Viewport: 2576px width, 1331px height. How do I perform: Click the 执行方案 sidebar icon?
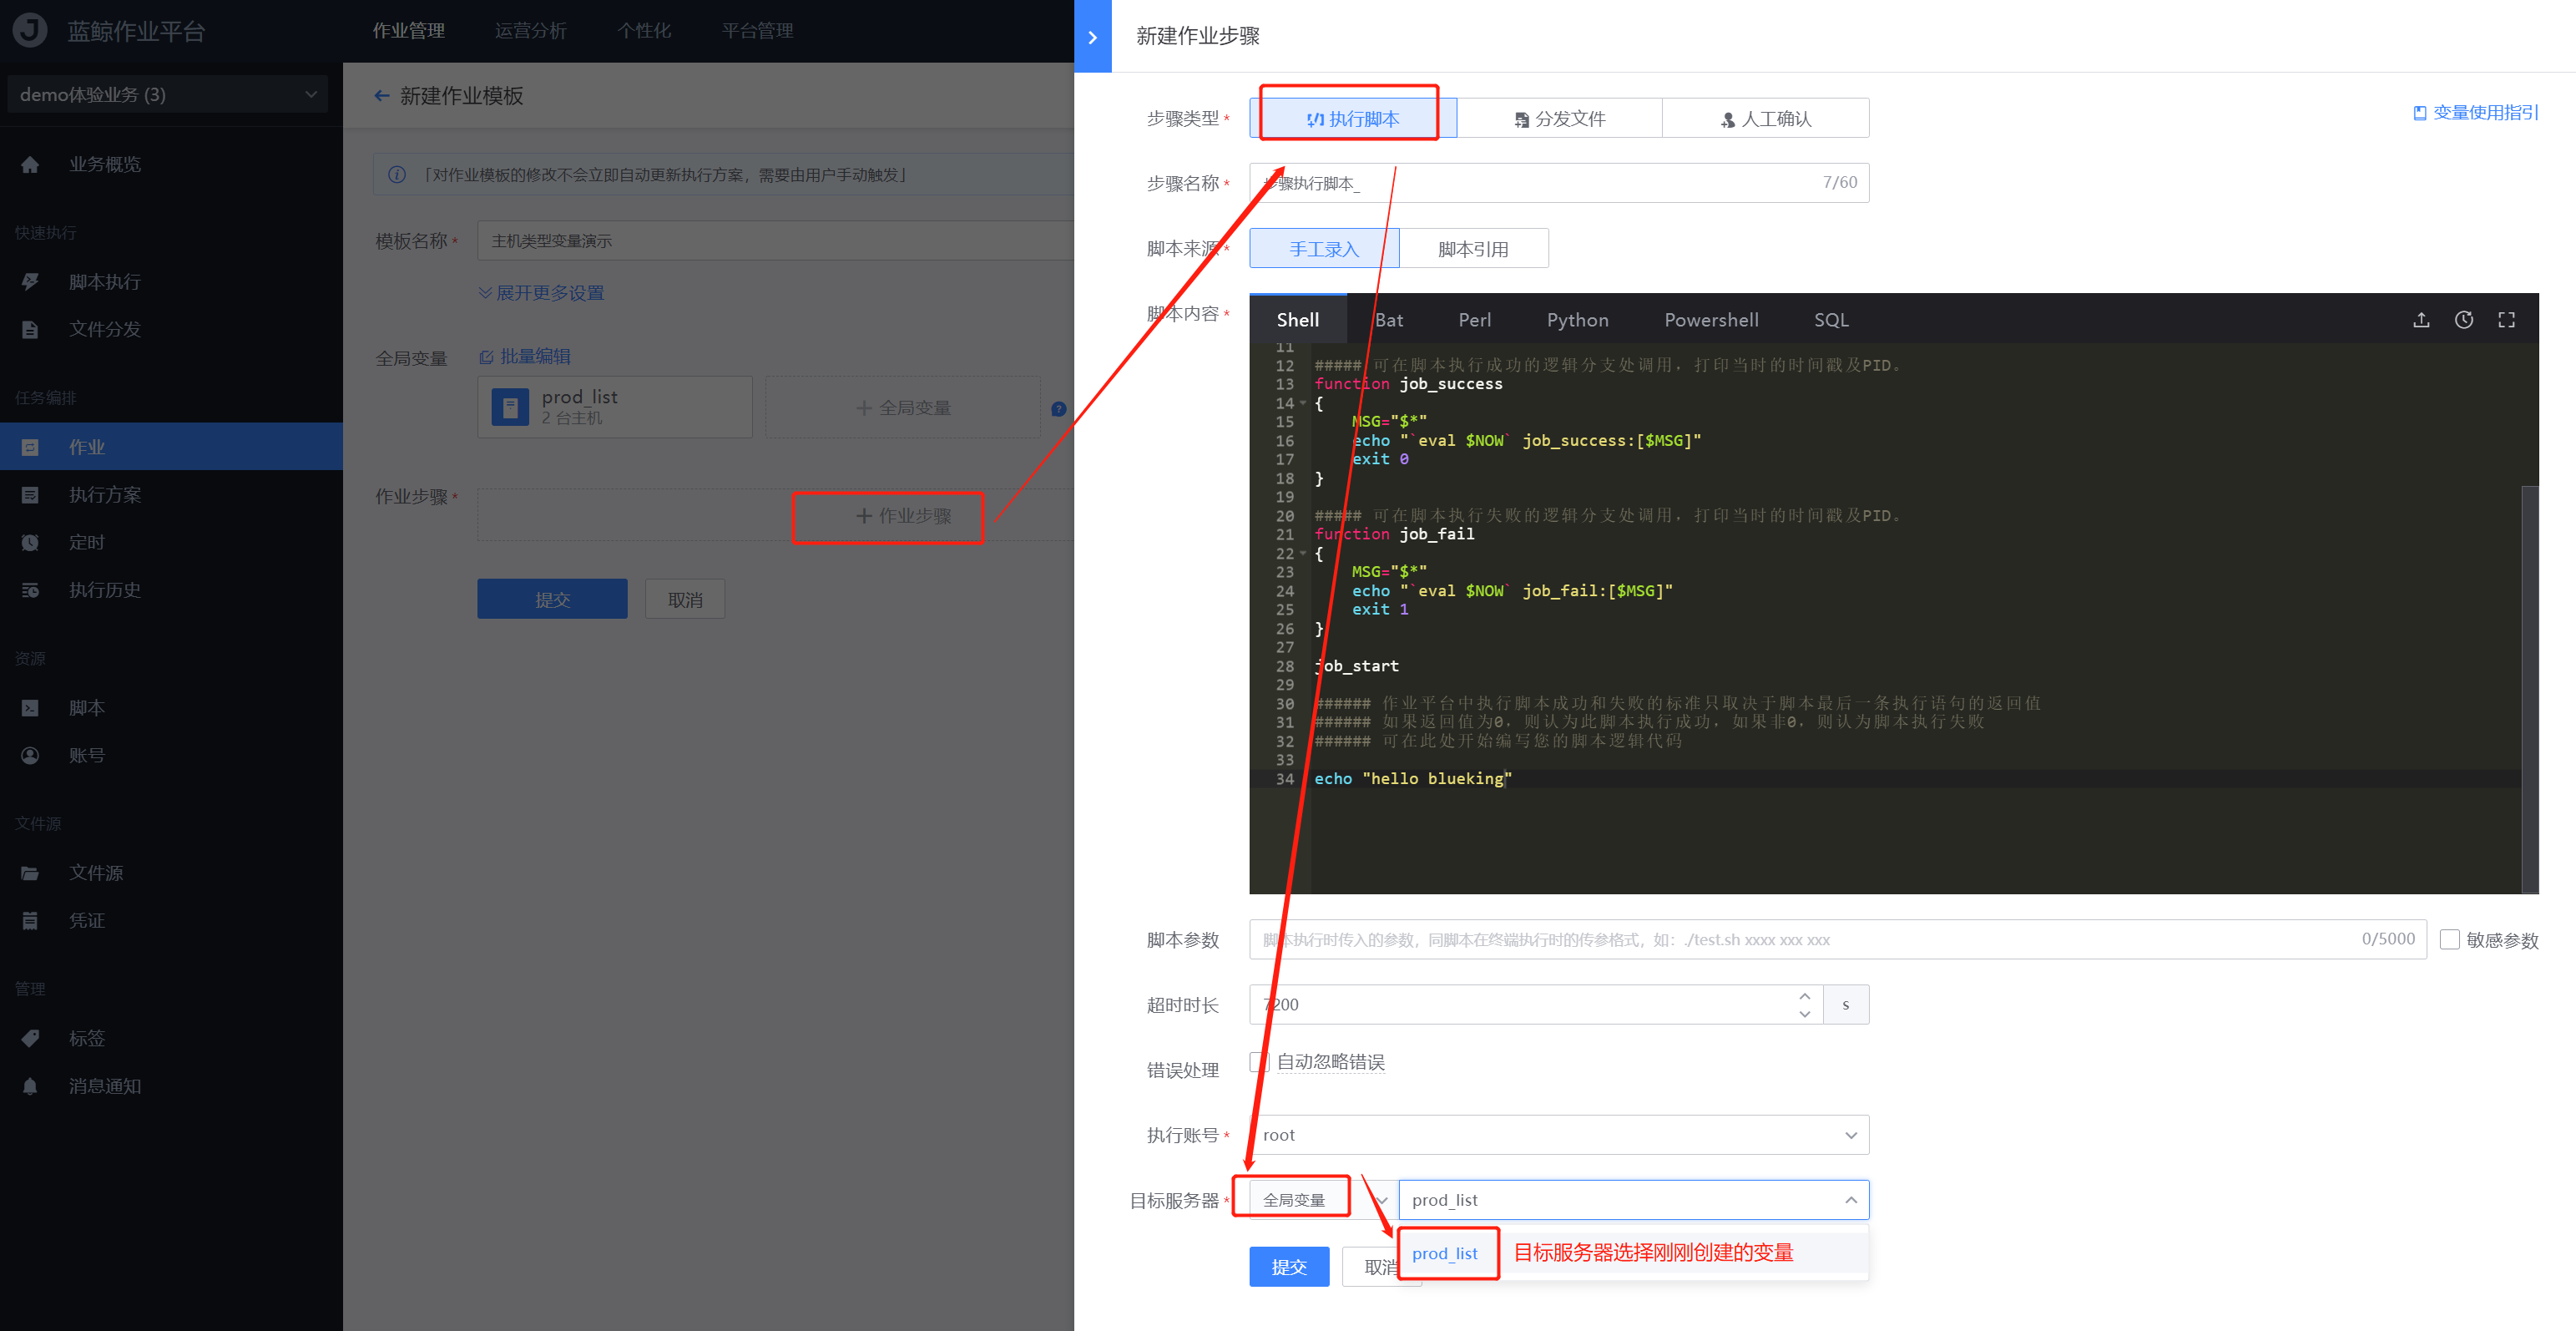[30, 495]
